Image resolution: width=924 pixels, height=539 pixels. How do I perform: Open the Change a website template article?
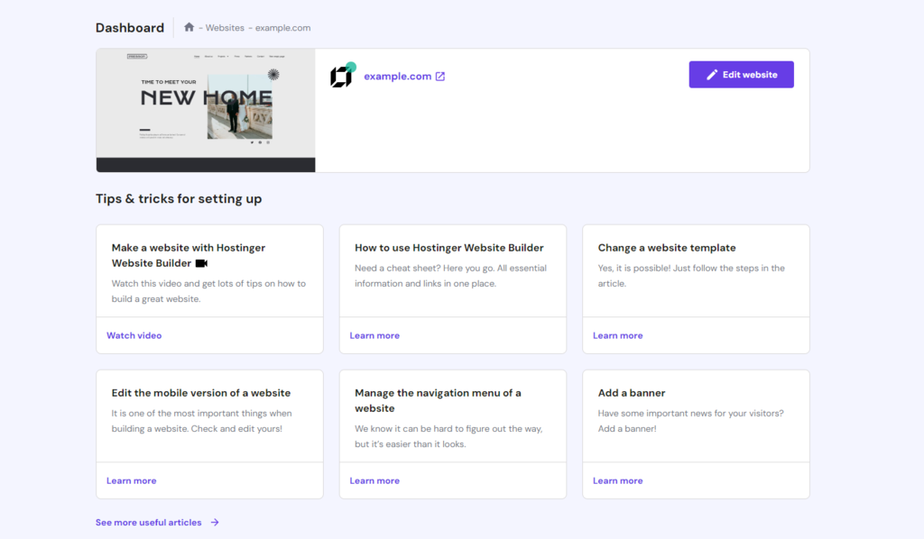click(617, 334)
